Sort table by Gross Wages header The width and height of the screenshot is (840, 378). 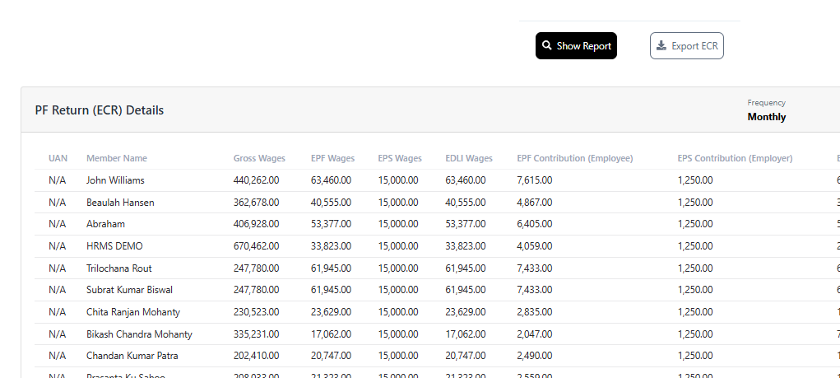(x=259, y=158)
